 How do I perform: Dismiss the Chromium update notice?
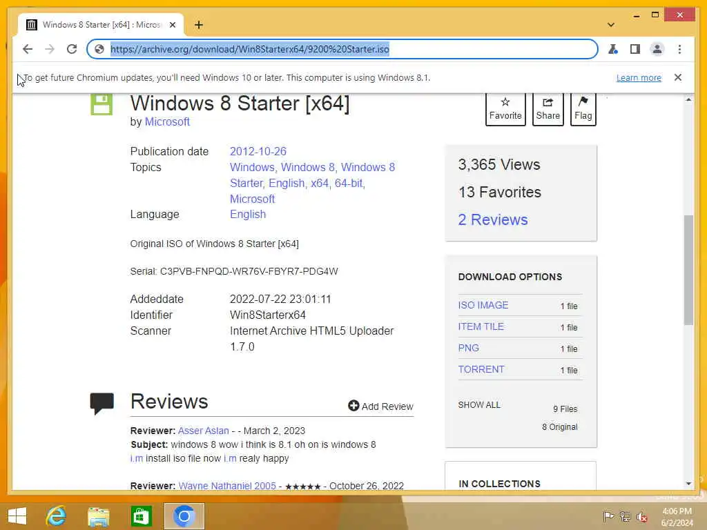[678, 77]
